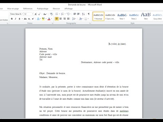Screen dimensions: 163x122
Task: Expand numbering style dropdown arrow
Action: pyautogui.click(x=65, y=14)
